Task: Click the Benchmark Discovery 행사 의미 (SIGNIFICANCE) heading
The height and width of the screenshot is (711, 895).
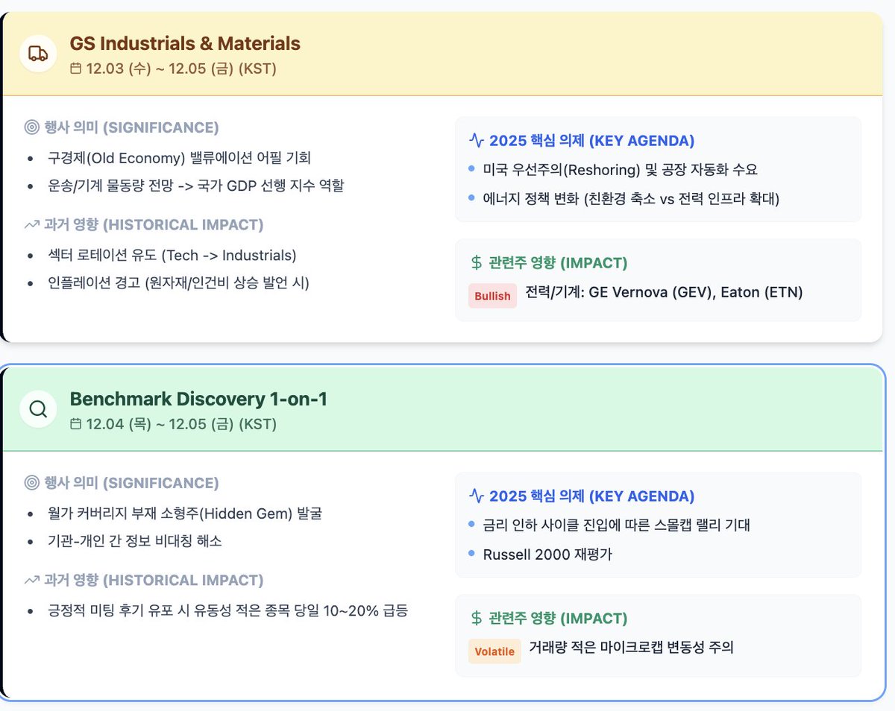Action: [131, 483]
